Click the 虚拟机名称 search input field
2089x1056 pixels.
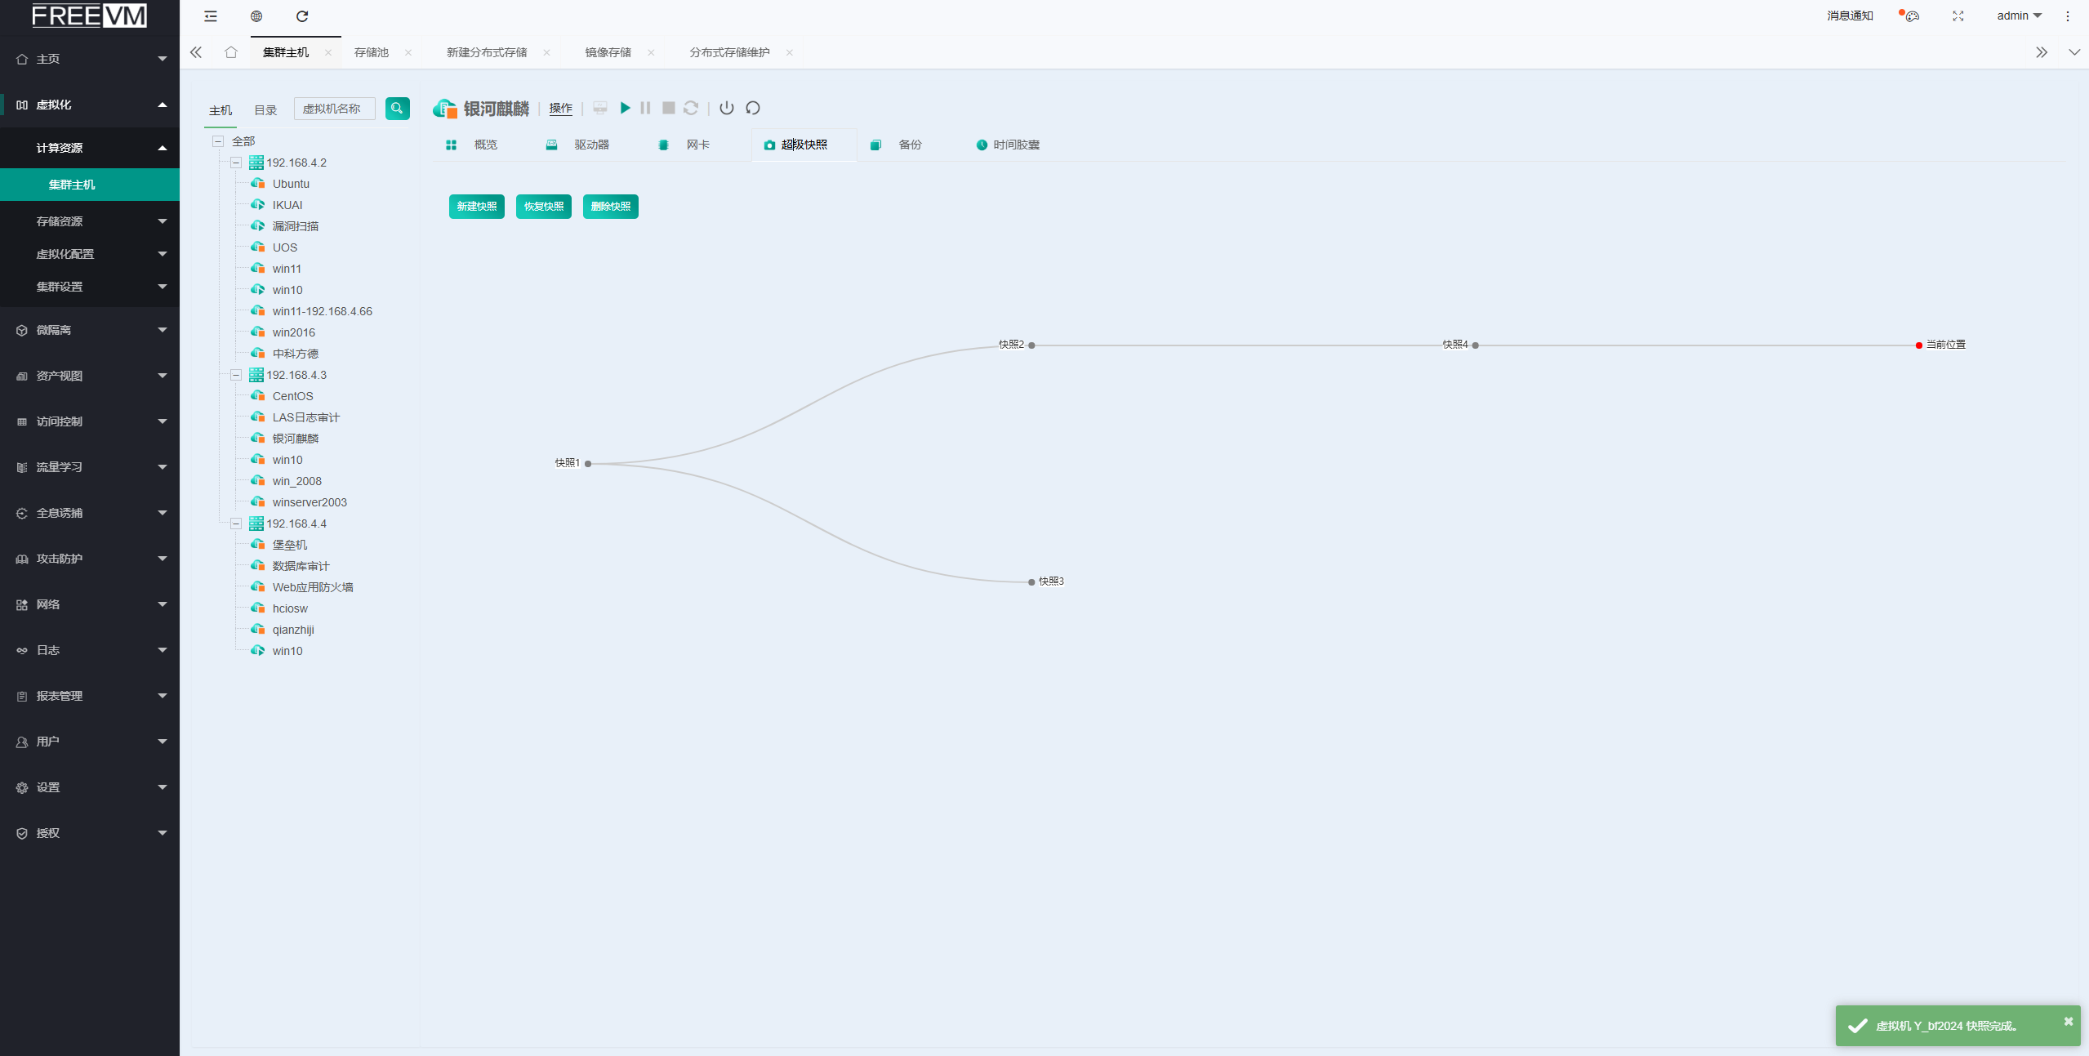tap(334, 109)
